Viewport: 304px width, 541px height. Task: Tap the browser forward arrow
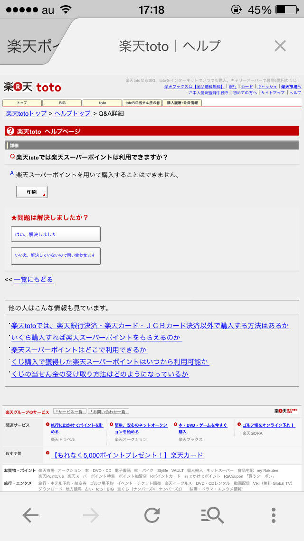91,516
